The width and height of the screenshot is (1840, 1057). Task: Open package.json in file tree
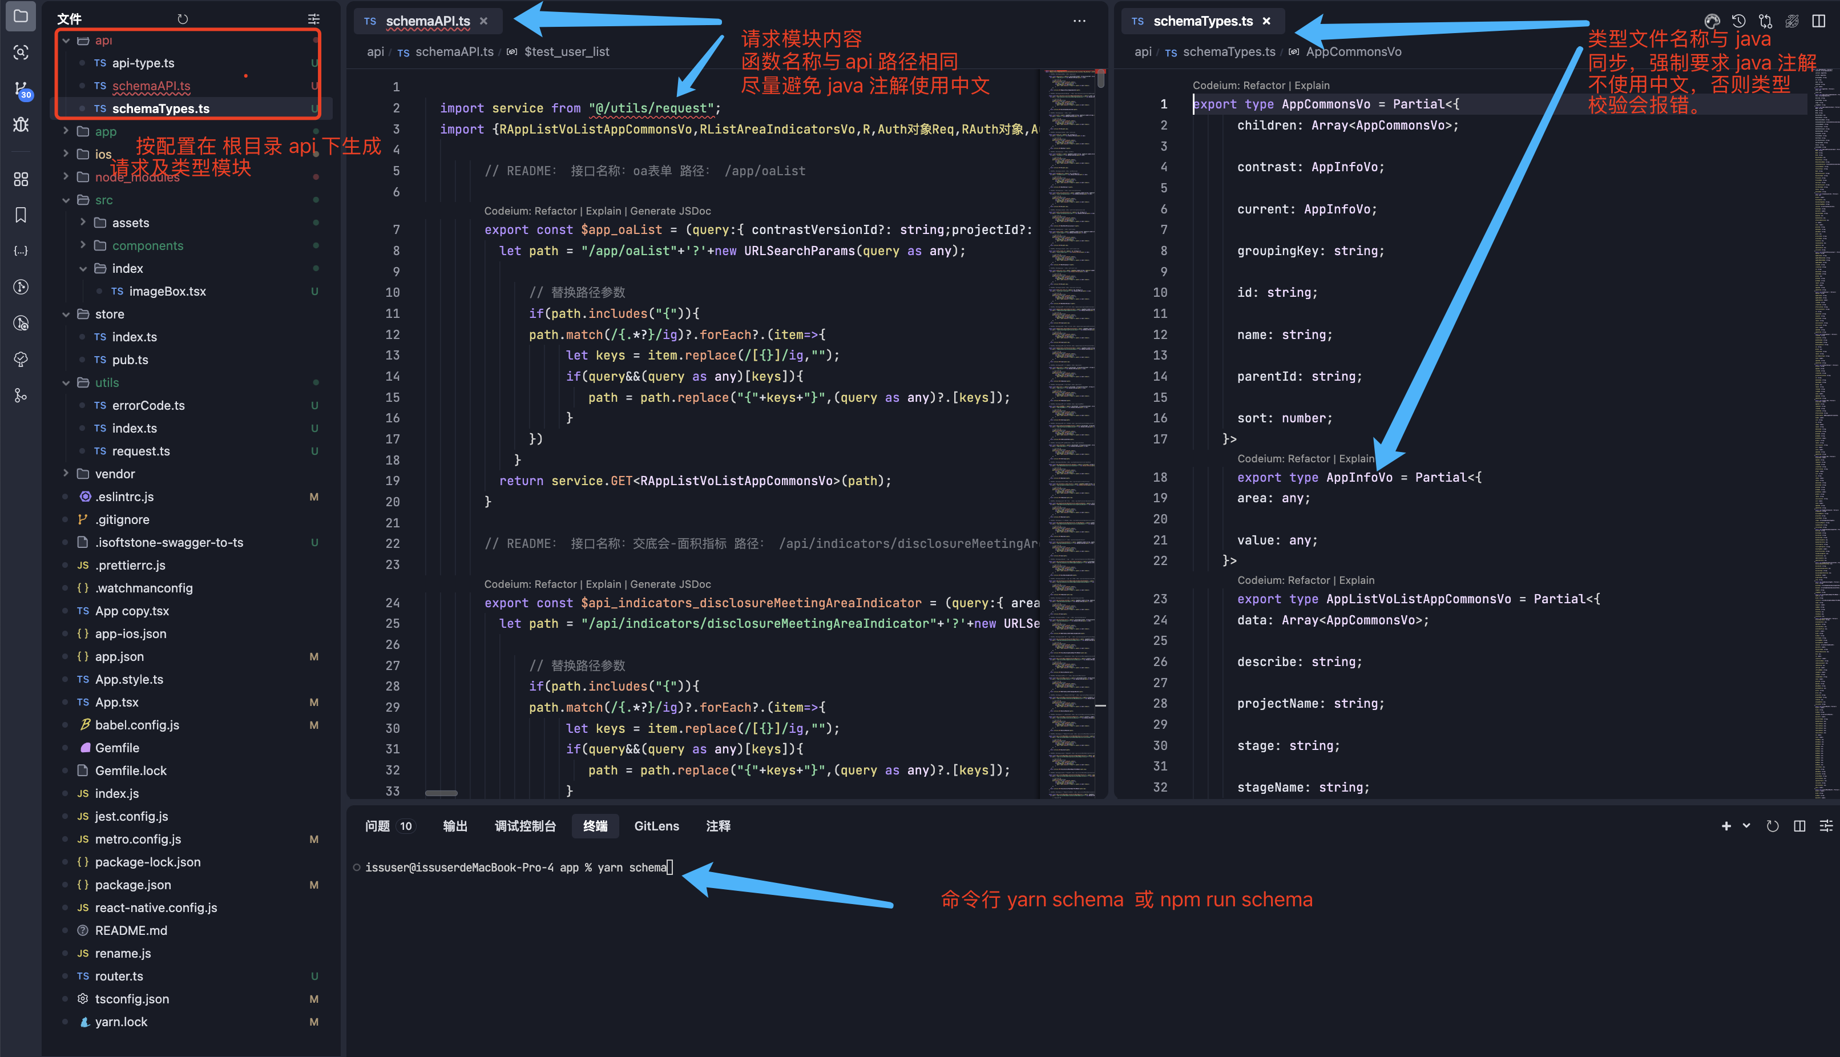click(133, 885)
